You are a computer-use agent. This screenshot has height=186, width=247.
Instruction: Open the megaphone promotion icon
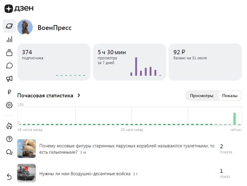click(9, 78)
